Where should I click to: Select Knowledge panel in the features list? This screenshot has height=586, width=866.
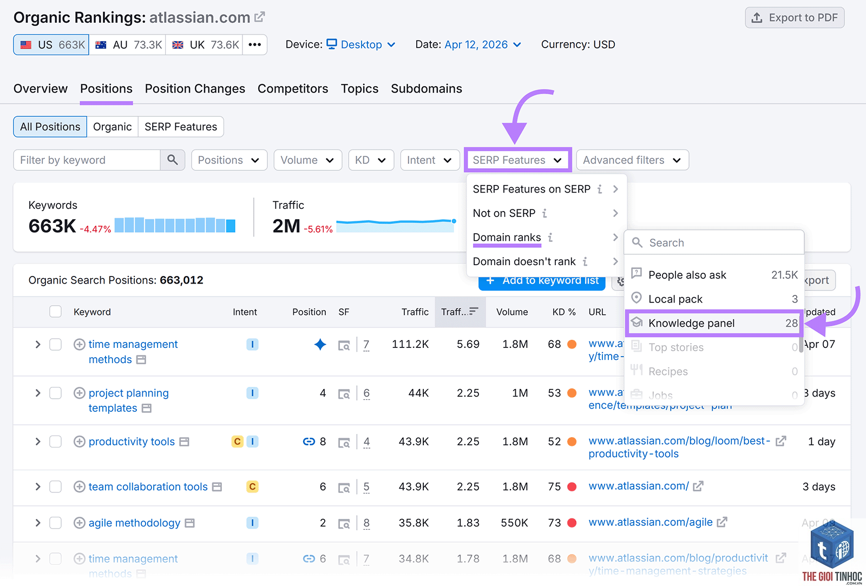[714, 323]
